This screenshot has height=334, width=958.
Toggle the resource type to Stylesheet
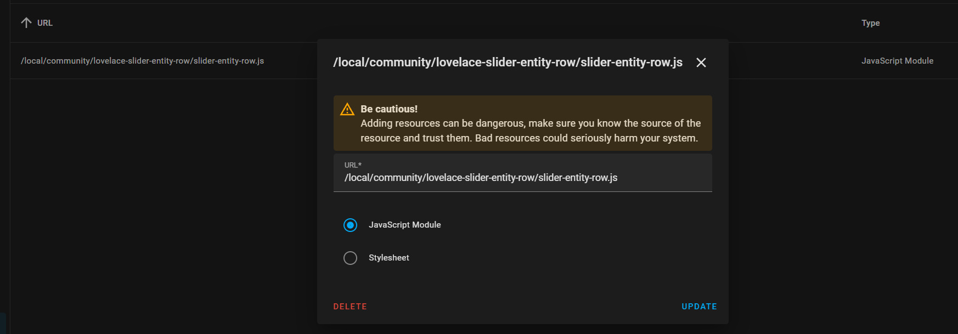pos(351,258)
